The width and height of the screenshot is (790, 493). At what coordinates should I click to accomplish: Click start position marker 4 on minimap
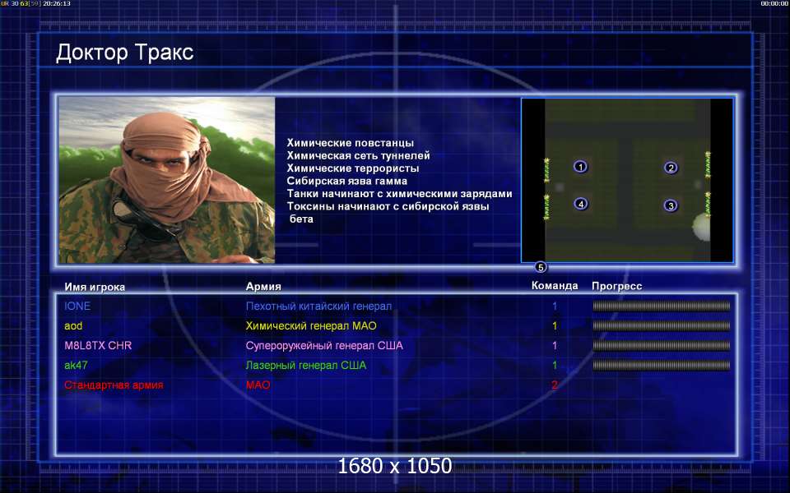coord(581,204)
